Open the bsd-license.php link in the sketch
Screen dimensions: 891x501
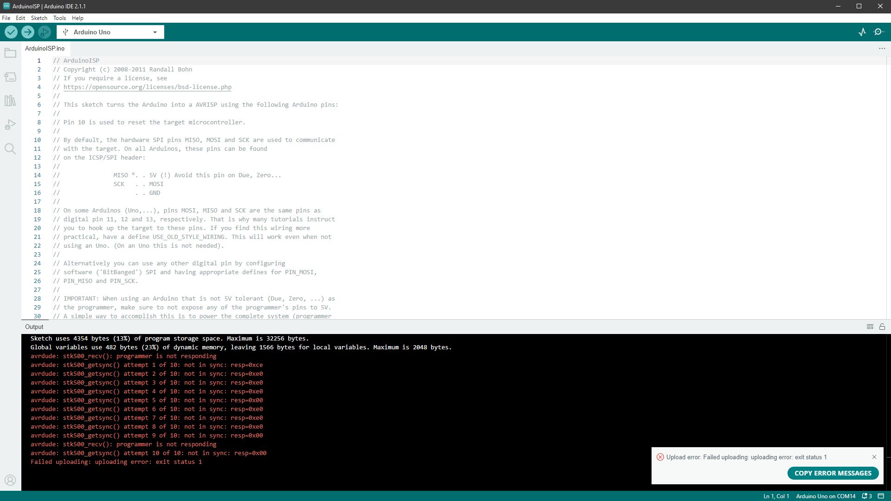148,87
